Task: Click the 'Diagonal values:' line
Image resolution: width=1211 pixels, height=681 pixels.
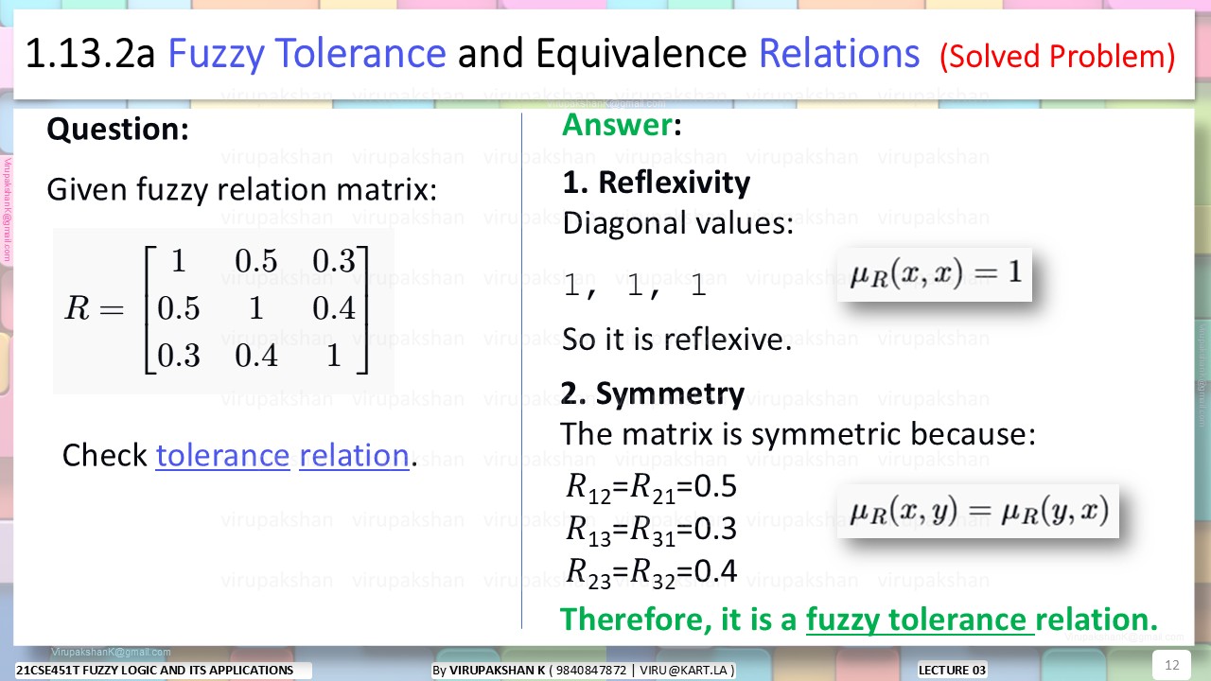Action: [x=677, y=223]
